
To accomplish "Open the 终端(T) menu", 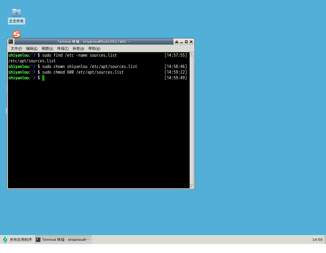I will 63,49.
